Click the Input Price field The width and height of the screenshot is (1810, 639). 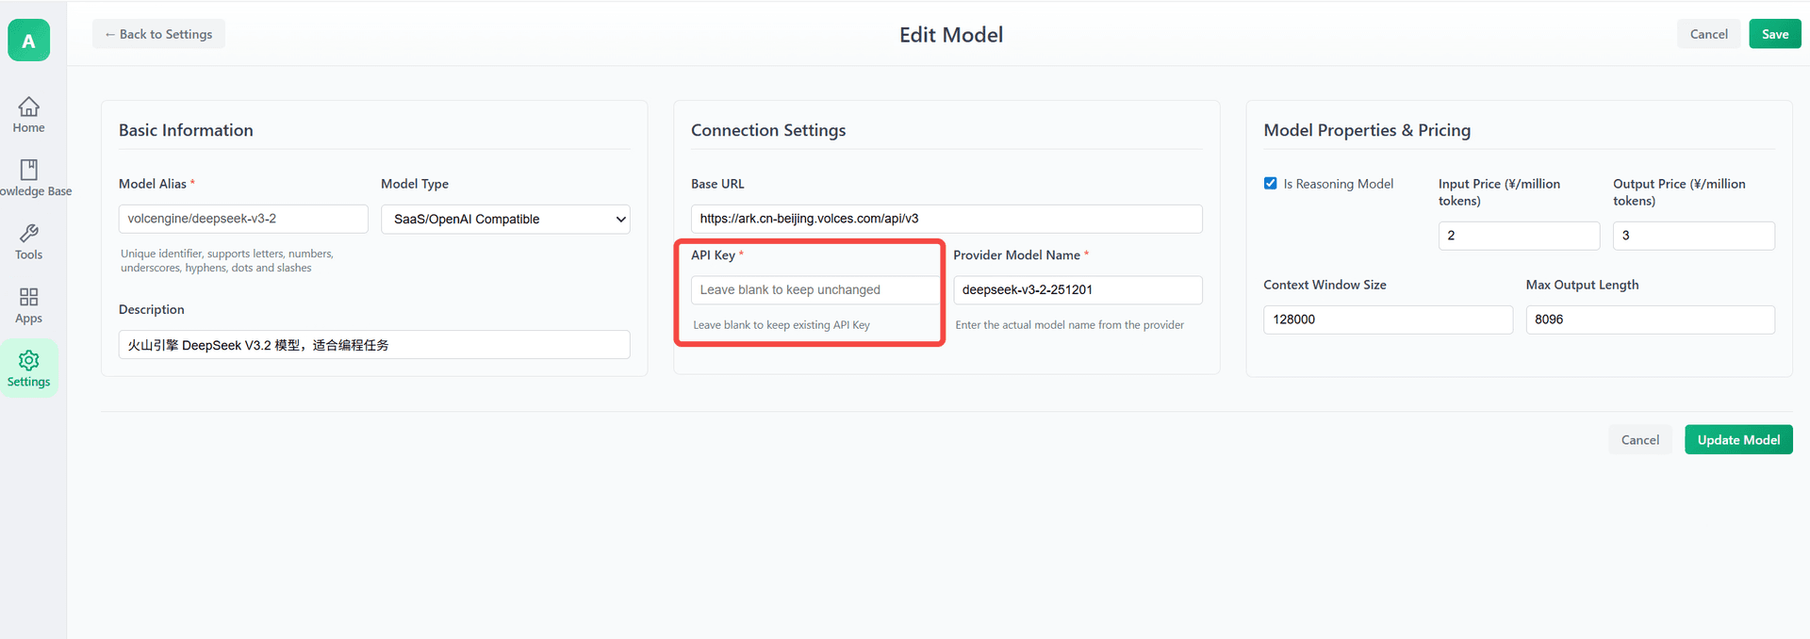pos(1518,236)
